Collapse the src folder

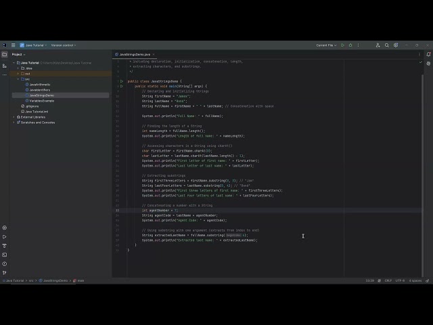tap(18, 79)
